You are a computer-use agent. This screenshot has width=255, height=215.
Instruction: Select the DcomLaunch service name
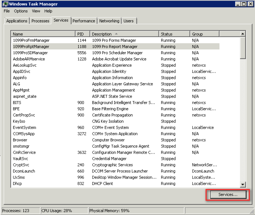24,171
